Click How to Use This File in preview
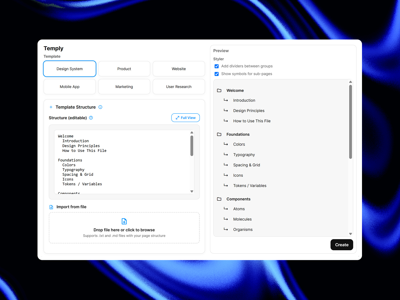Screen dimensions: 400x300 click(252, 121)
